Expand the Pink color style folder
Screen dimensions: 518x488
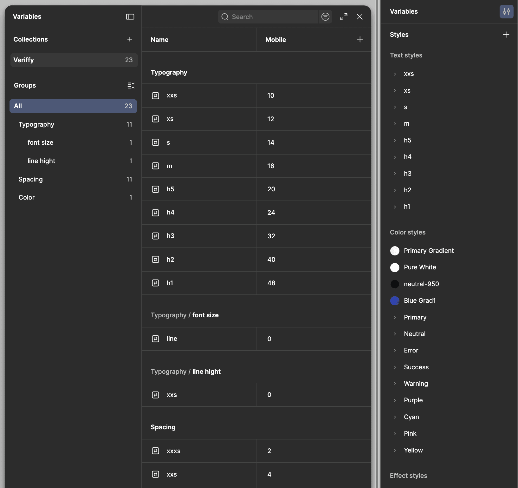pos(395,433)
